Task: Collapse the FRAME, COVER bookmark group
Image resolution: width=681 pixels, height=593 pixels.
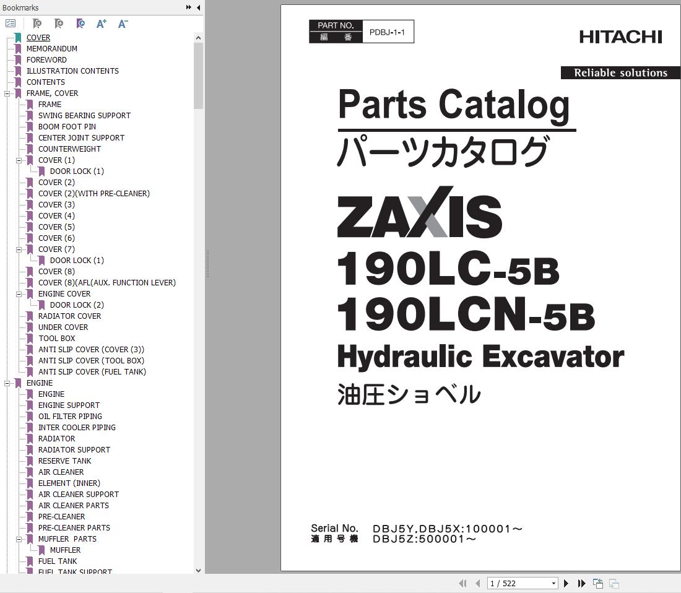Action: tap(7, 93)
